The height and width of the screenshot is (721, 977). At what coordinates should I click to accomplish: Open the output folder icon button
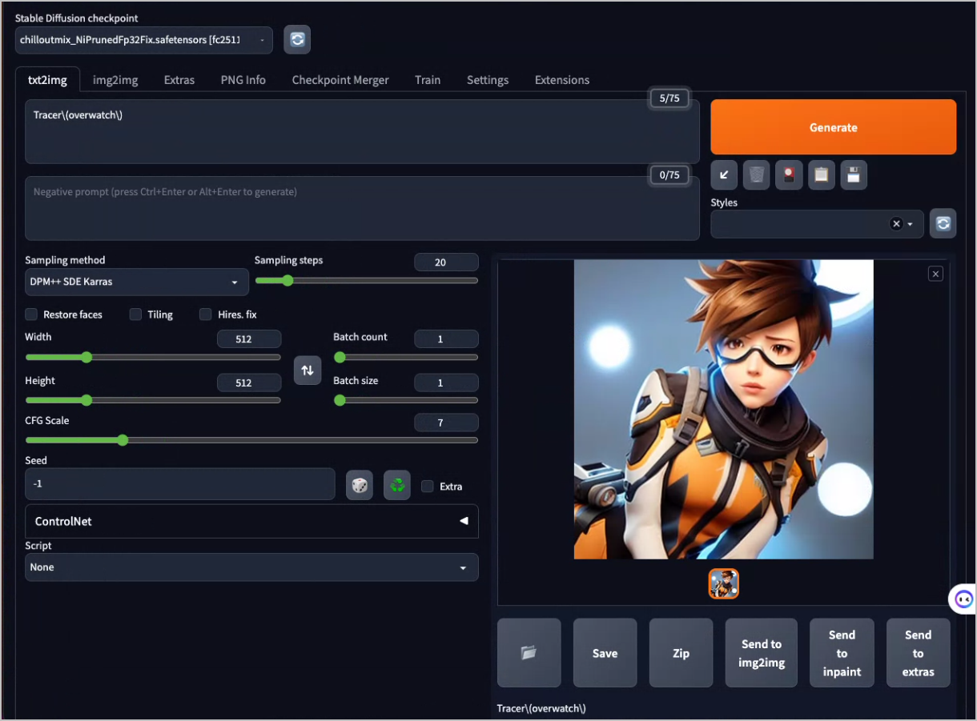[x=529, y=653]
